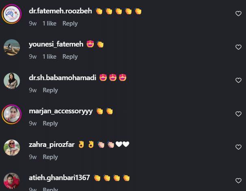Tap the heart beside zahra_pirozfar's comment
246x191 pixels.
click(238, 147)
